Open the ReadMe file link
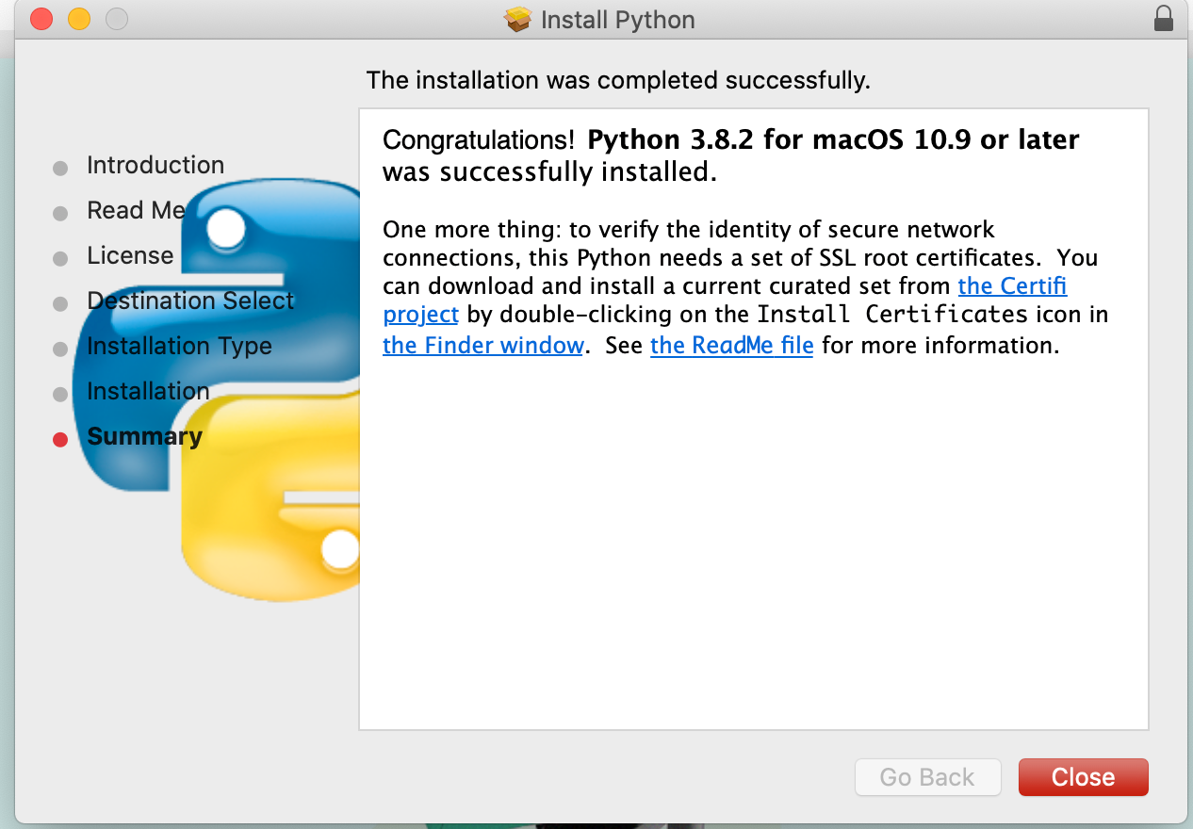This screenshot has height=829, width=1193. click(731, 346)
